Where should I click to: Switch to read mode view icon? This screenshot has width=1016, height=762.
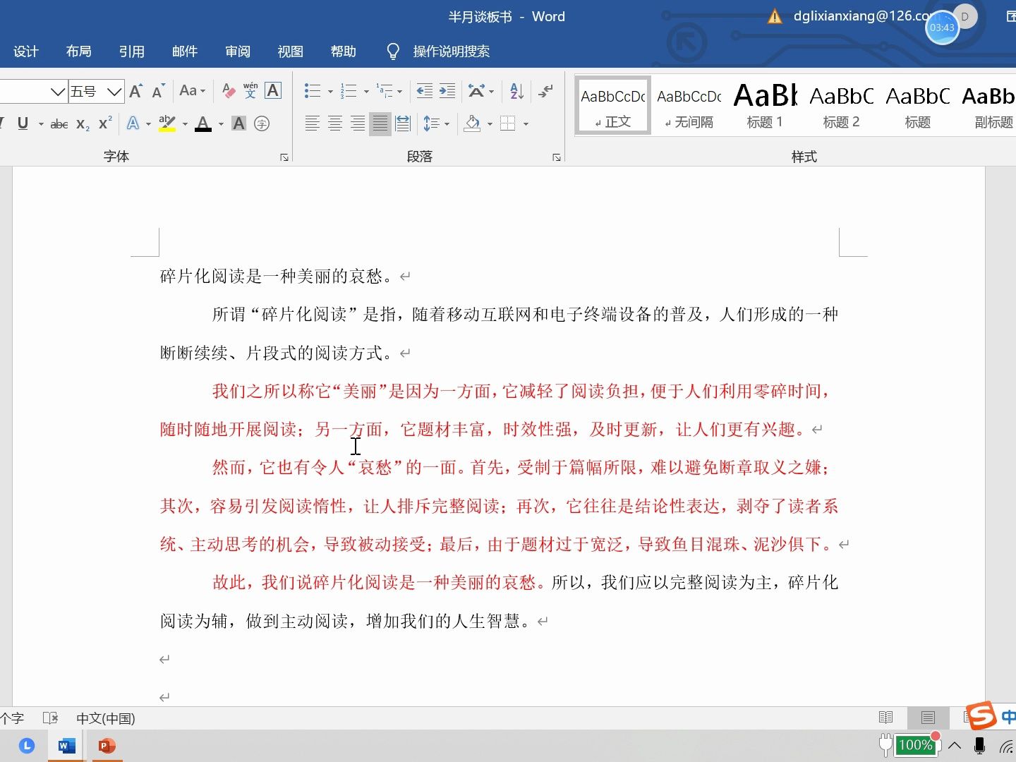[x=886, y=718]
